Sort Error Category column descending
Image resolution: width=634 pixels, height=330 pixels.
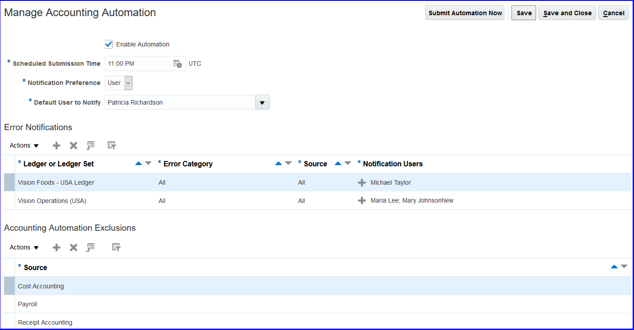(288, 164)
